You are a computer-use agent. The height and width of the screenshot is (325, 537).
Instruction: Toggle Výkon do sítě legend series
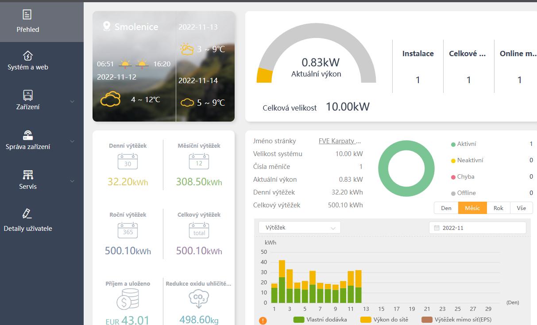[384, 319]
